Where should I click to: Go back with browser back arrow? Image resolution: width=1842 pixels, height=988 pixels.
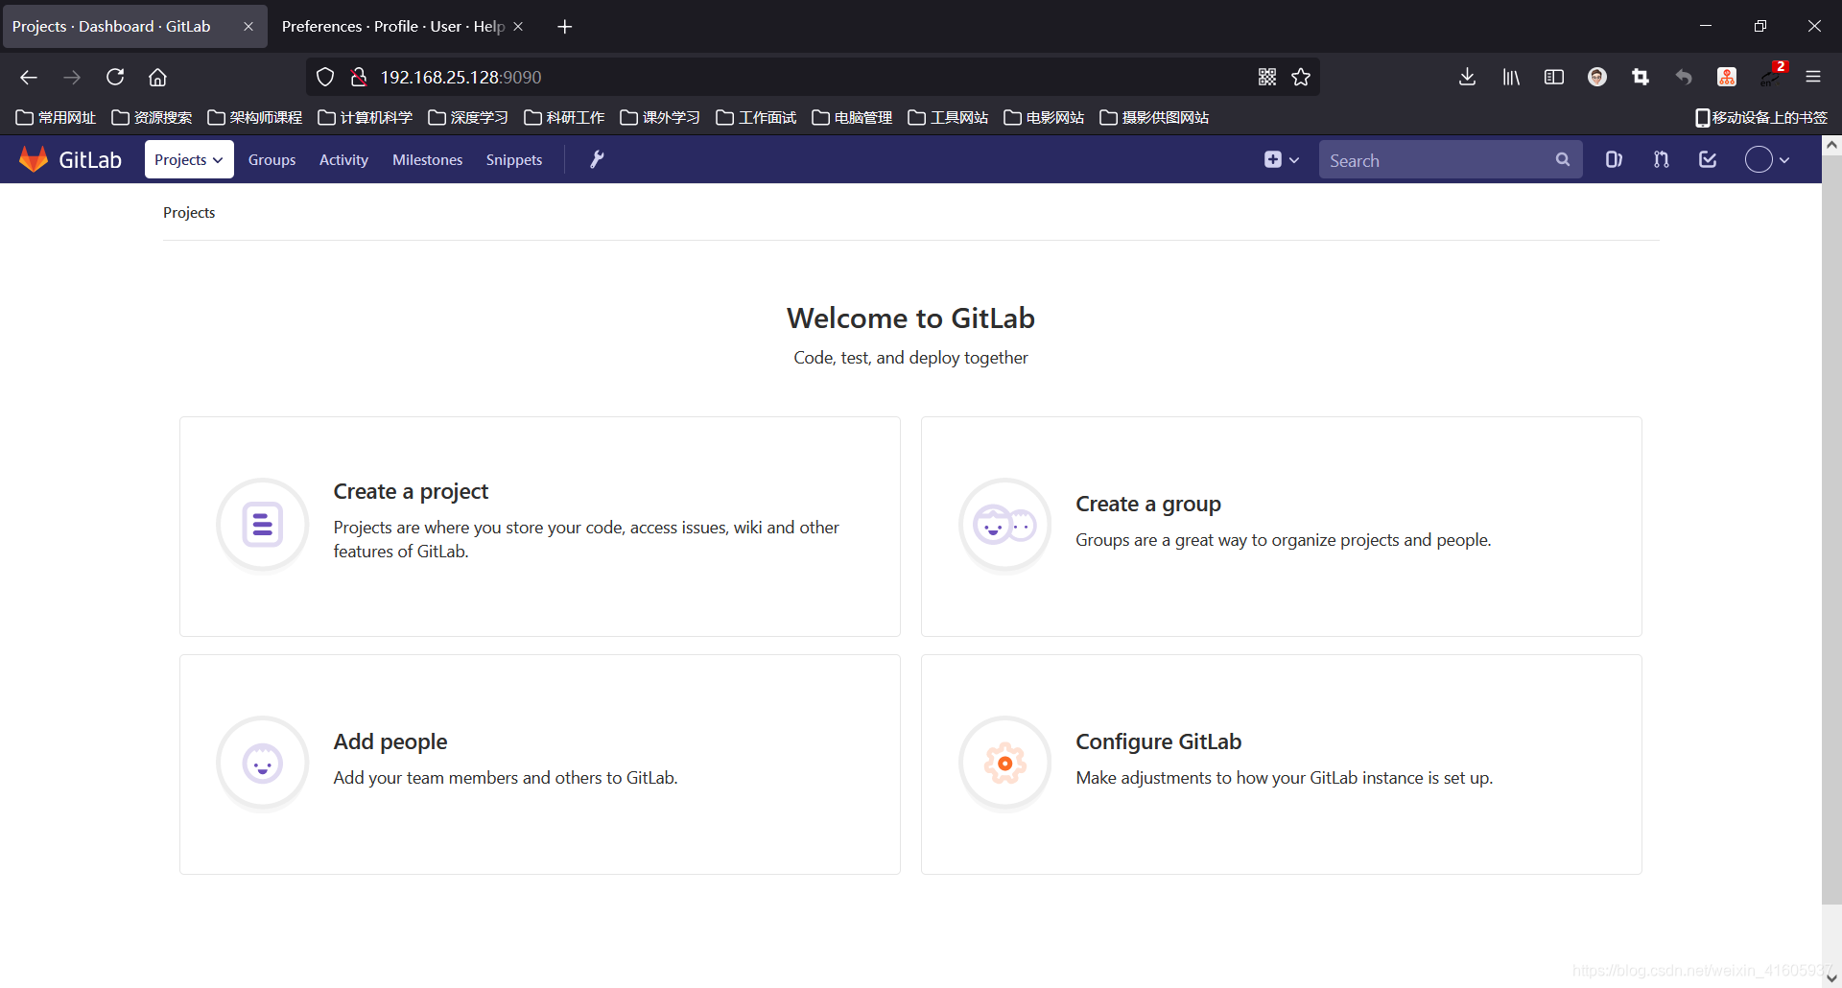(x=29, y=77)
